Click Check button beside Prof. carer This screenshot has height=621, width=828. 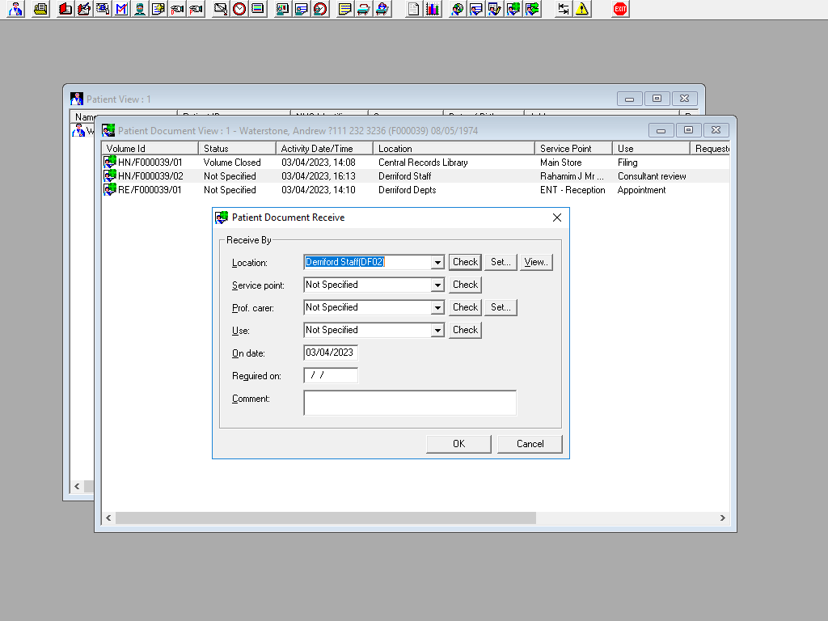[x=465, y=308]
